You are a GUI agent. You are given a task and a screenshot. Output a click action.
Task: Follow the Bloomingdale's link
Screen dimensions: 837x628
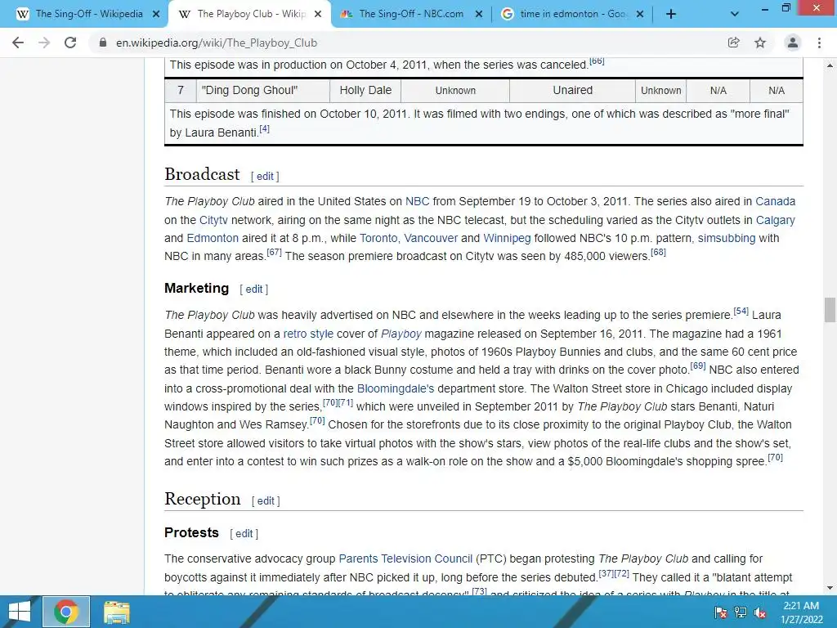396,388
